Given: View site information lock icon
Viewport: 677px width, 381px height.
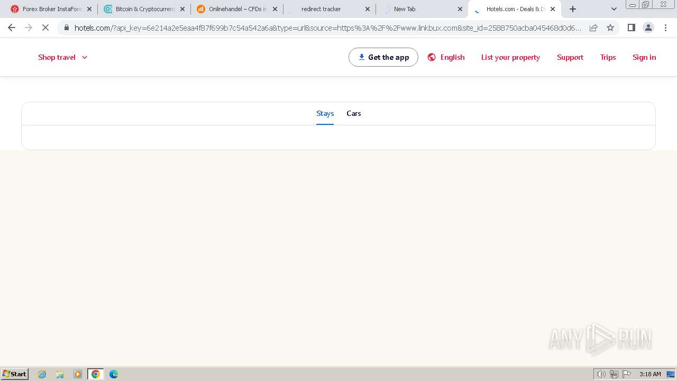Looking at the screenshot, I should point(66,28).
